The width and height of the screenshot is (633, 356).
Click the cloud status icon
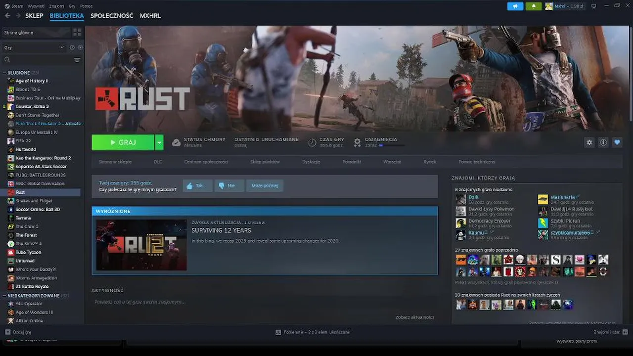[176, 142]
